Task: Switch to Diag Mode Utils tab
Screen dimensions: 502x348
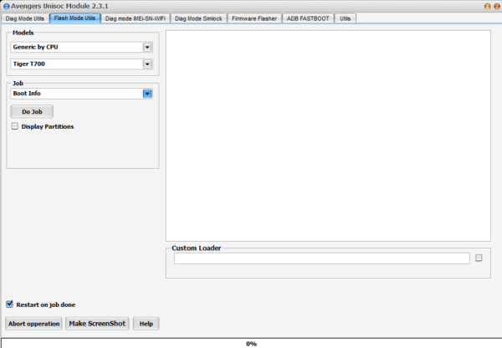Action: [x=24, y=18]
